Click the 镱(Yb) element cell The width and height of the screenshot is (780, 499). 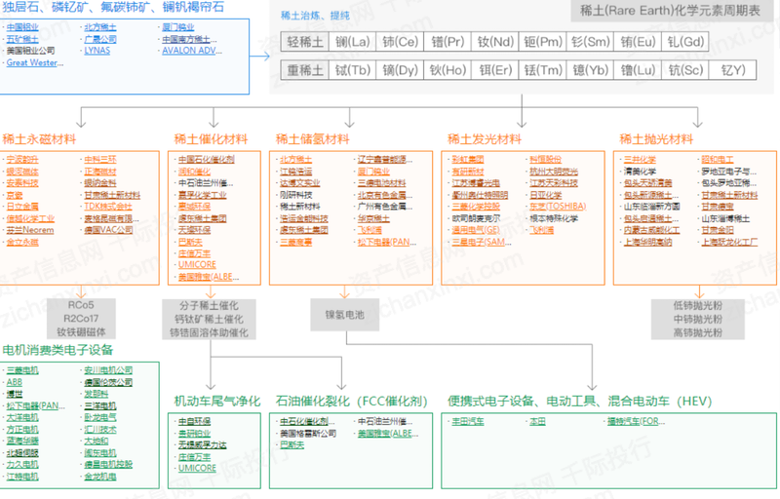click(591, 70)
